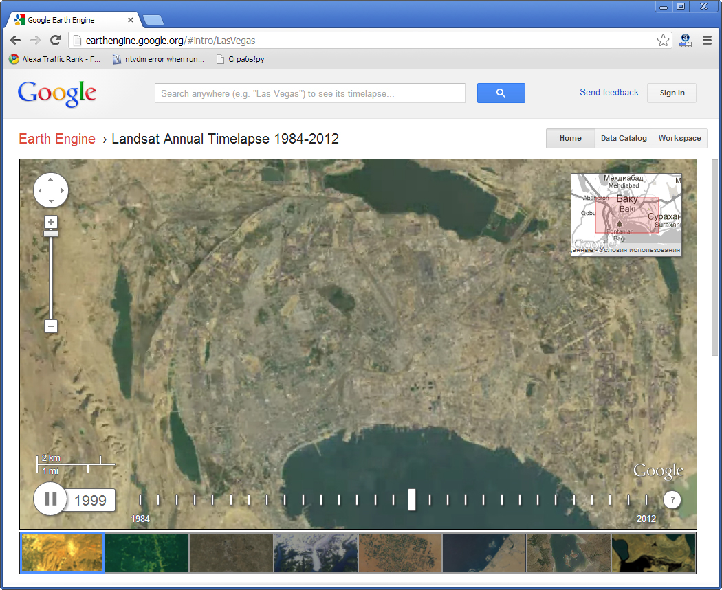The height and width of the screenshot is (590, 722).
Task: Select the first orange terrain thumbnail
Action: [62, 553]
